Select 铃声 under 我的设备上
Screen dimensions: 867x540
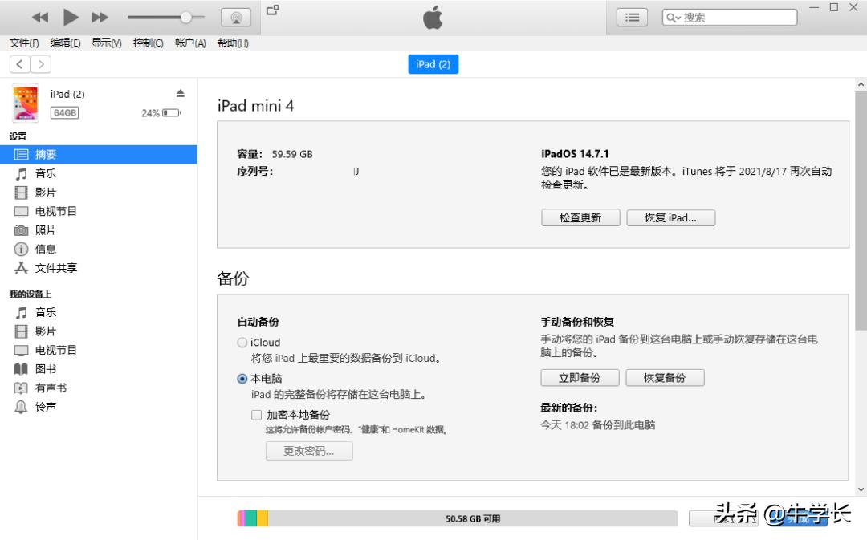point(45,406)
